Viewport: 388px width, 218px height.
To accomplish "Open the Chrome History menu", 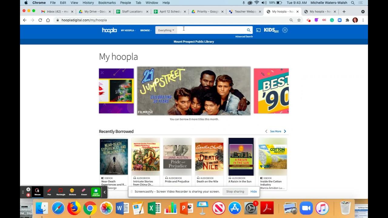I will coord(88,3).
